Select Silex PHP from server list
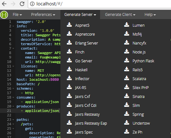 (x=141, y=88)
